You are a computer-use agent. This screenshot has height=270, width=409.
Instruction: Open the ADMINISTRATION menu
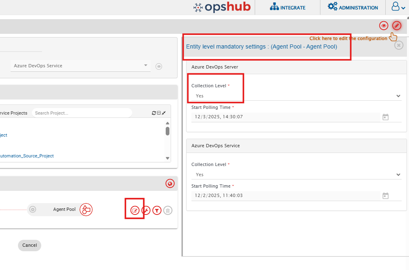[353, 7]
